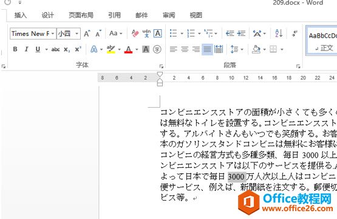The image size is (337, 219).
Task: Toggle Show/Hide paragraph marks
Action: pyautogui.click(x=294, y=33)
